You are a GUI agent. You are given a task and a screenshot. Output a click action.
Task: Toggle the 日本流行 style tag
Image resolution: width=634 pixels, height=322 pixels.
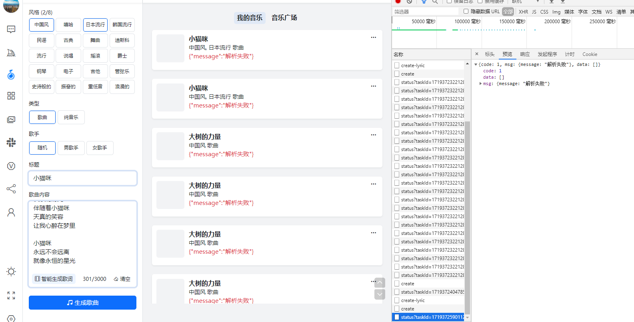point(96,25)
